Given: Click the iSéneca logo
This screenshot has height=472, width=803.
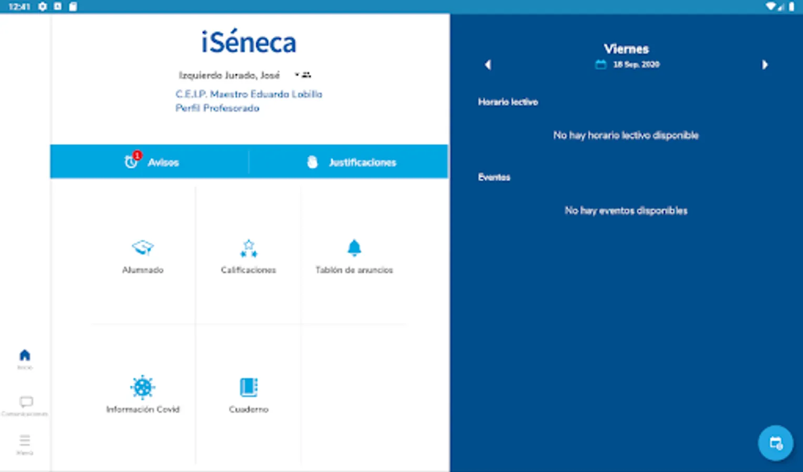Looking at the screenshot, I should 249,42.
